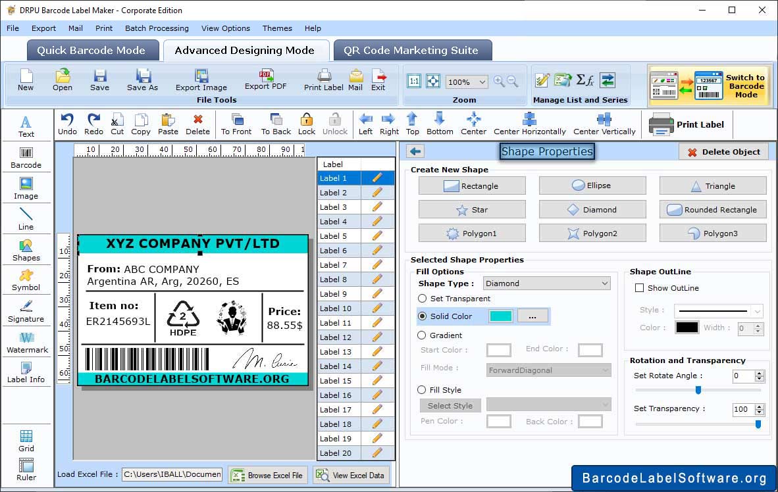Enable the Show OutLine checkbox

click(640, 288)
